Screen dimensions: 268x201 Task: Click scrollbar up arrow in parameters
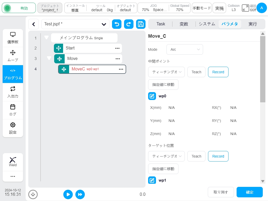click(263, 34)
